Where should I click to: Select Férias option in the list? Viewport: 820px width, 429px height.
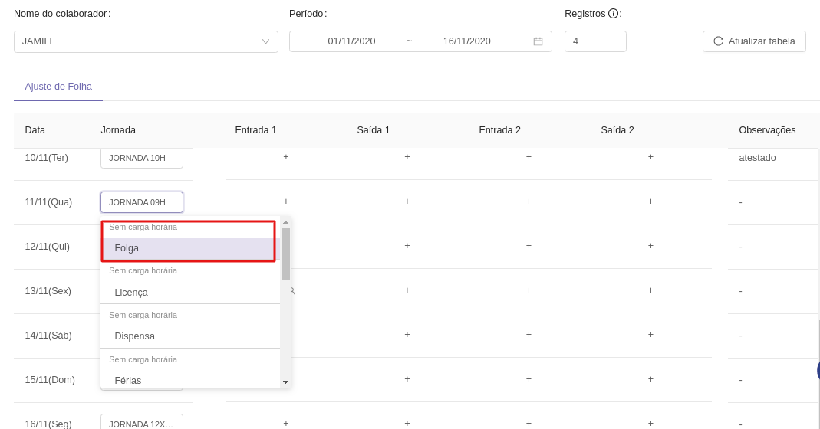coord(189,380)
